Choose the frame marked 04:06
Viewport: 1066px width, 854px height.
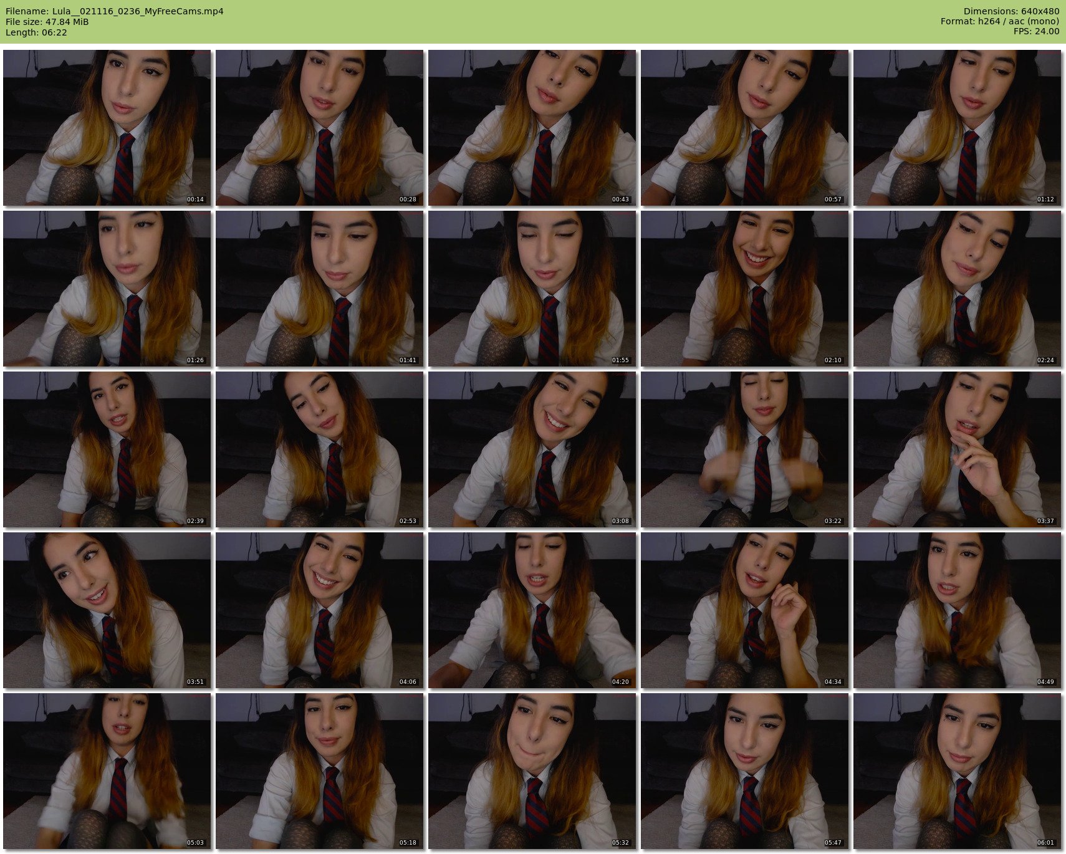point(319,610)
